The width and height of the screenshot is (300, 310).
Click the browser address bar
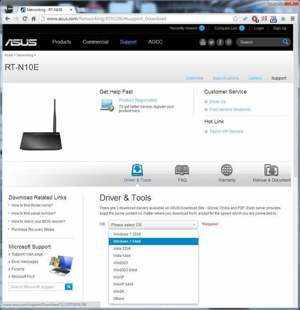click(x=136, y=19)
